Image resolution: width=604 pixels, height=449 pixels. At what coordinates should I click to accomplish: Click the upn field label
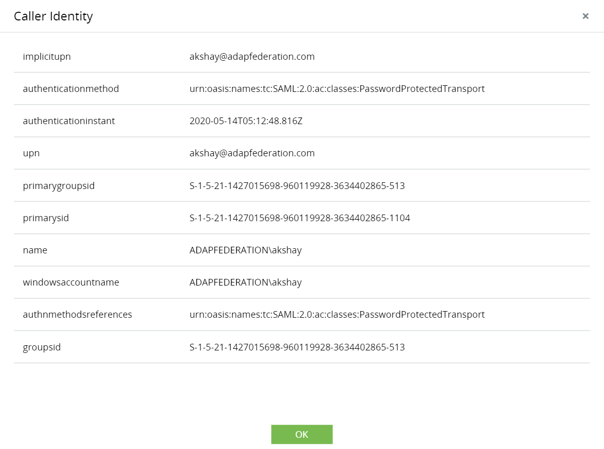click(x=31, y=153)
